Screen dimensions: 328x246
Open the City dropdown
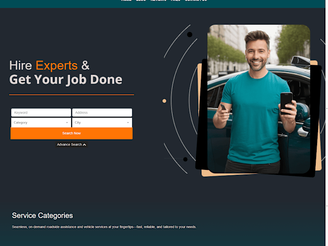(x=102, y=123)
